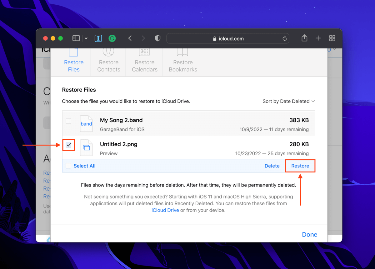Image resolution: width=375 pixels, height=269 pixels.
Task: Click the icloud.com address bar
Action: coord(228,38)
